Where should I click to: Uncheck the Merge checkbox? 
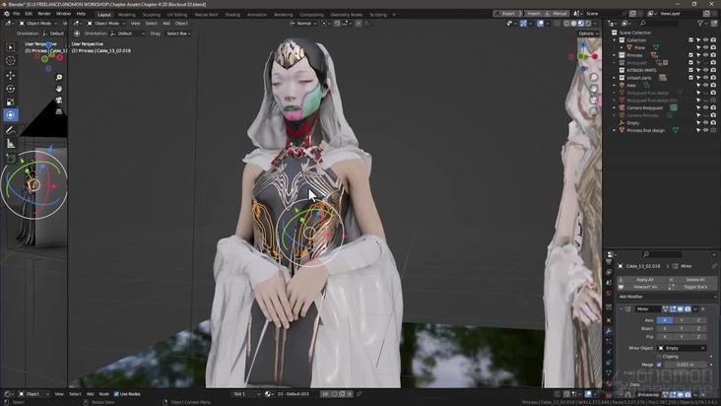click(x=659, y=365)
